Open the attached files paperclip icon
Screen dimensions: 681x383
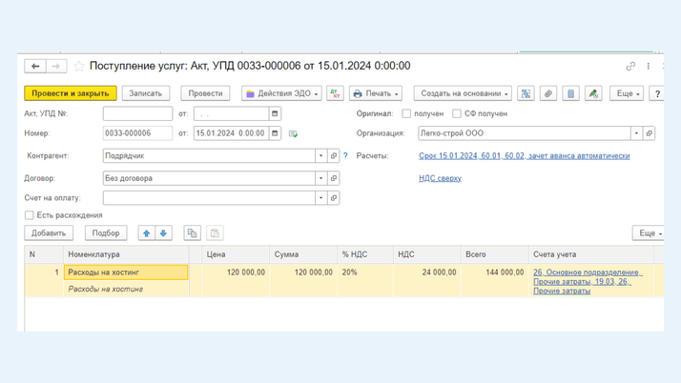[x=547, y=93]
